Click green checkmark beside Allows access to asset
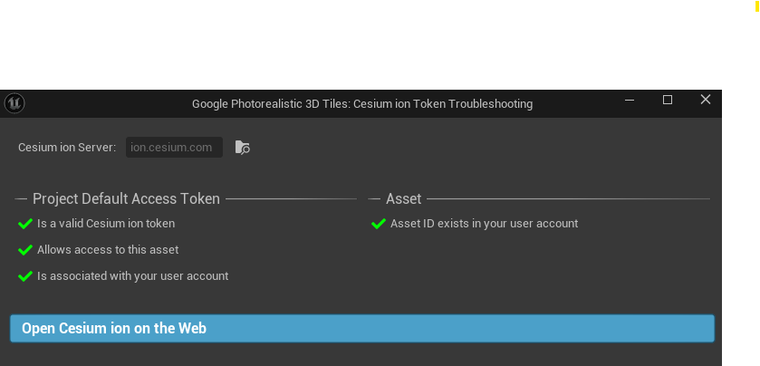Screen dimensions: 760x366 click(25, 250)
